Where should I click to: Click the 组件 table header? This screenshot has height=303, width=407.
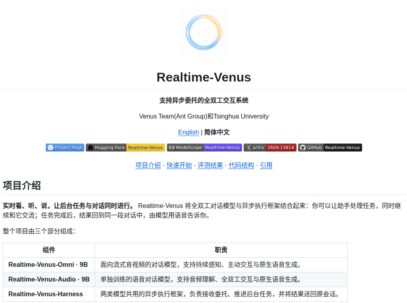click(49, 250)
